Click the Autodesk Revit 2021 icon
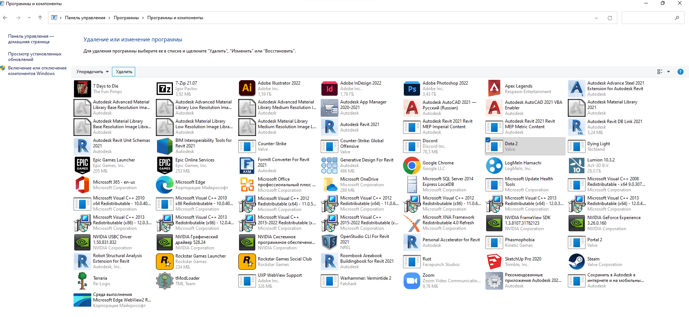The height and width of the screenshot is (317, 689). [330, 127]
